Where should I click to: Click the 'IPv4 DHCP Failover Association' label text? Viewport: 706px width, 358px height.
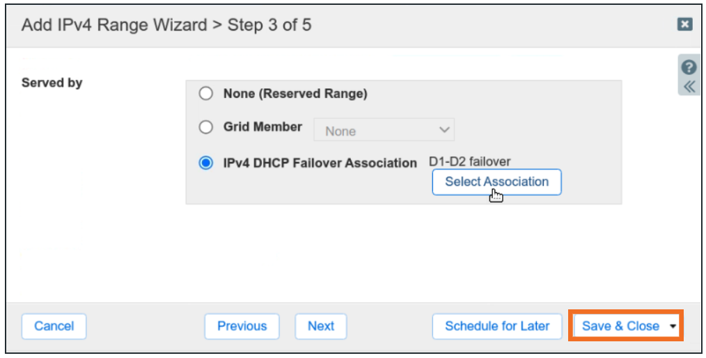click(320, 163)
